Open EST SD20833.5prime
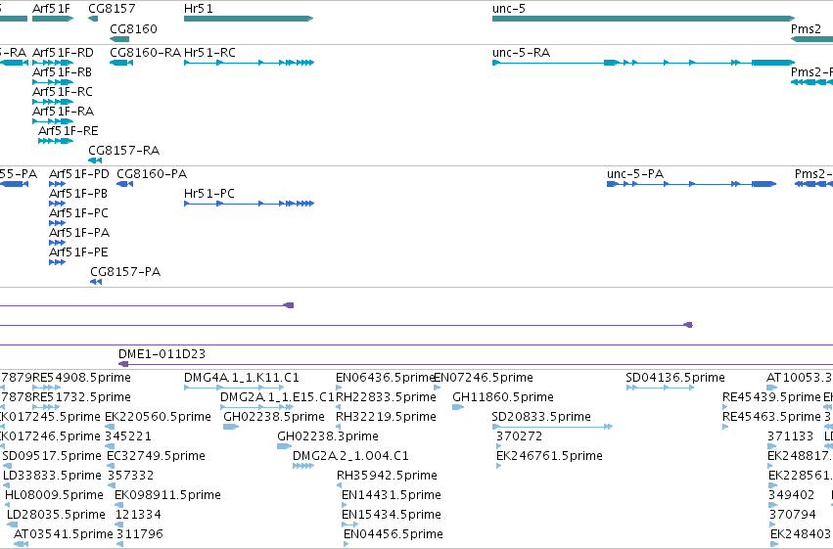Screen dimensions: 833x549 [540, 417]
